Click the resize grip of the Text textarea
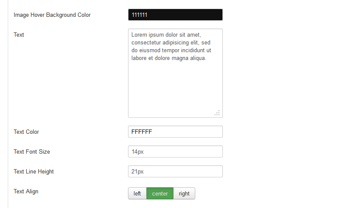This screenshot has width=344, height=208. coord(217,113)
